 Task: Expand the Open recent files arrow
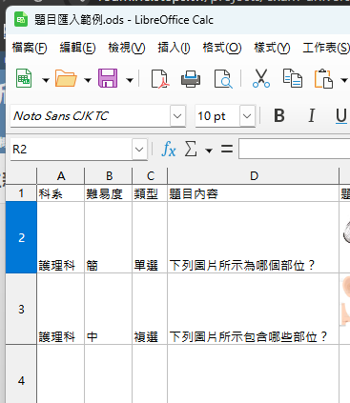point(88,80)
